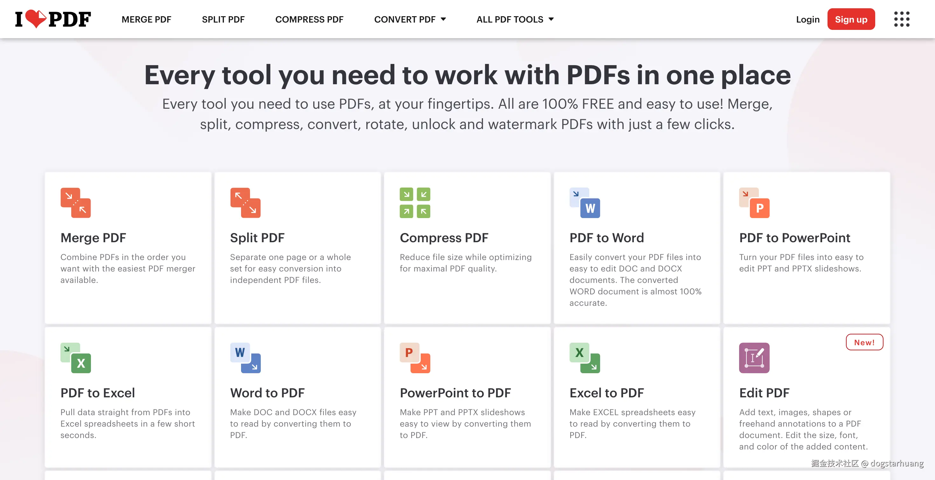Select Split PDF in the top navigation
The height and width of the screenshot is (480, 935).
[x=223, y=20]
